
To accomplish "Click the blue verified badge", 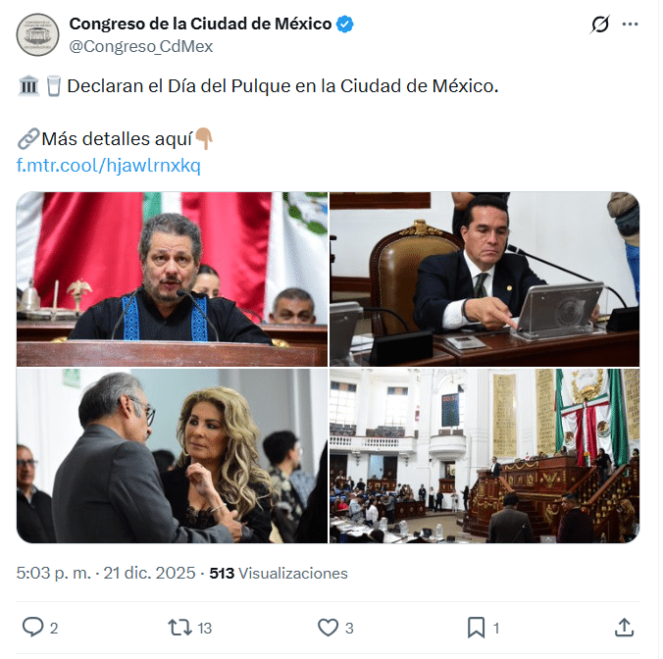I will click(x=345, y=25).
